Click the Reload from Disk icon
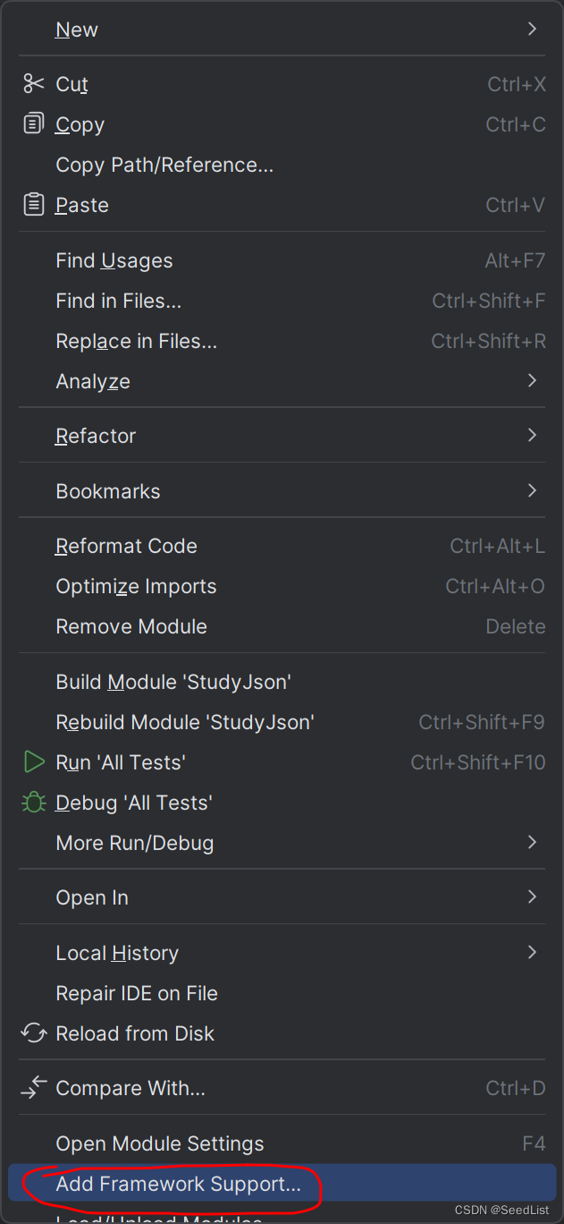Image resolution: width=564 pixels, height=1224 pixels. point(34,1033)
